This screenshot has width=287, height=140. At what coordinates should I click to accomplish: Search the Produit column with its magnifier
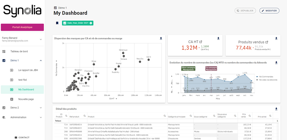[x=165, y=116]
